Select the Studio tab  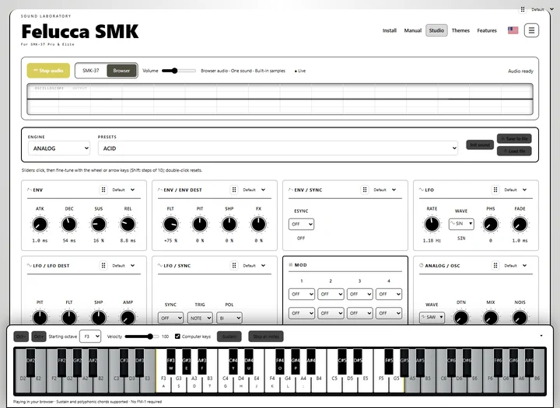point(436,30)
